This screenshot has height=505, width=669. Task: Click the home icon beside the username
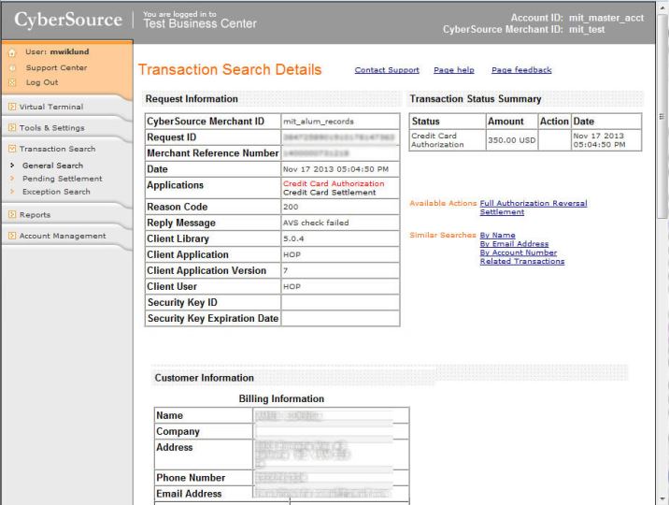point(10,52)
